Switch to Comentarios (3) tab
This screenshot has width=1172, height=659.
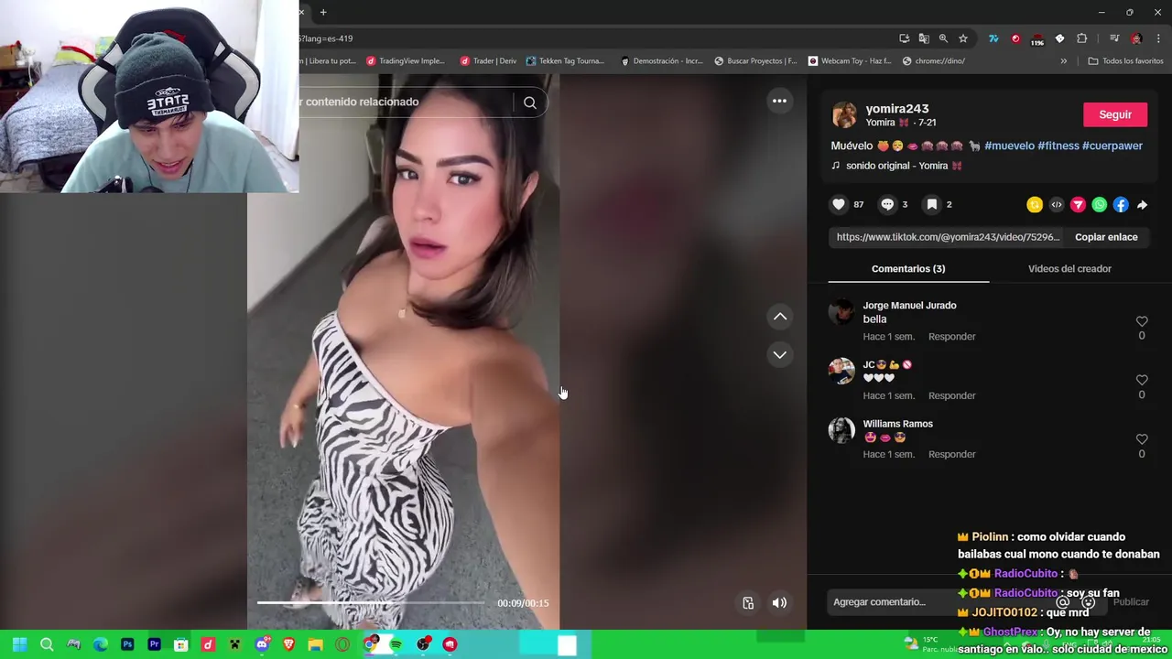(908, 269)
